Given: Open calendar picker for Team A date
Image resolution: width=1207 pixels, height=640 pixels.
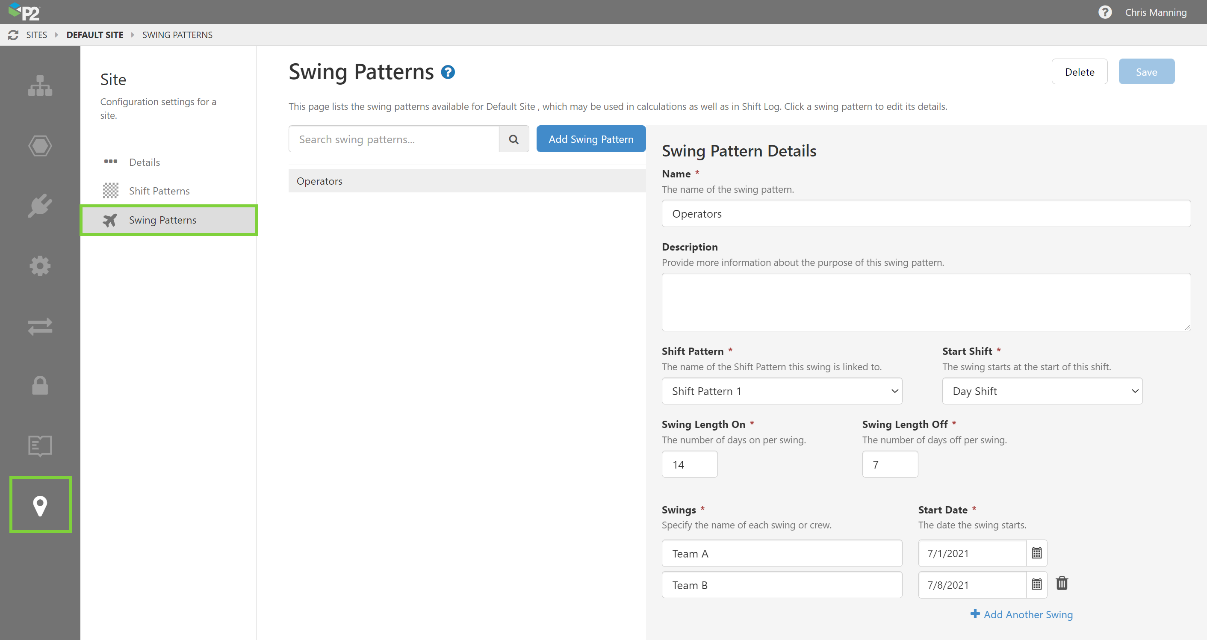Looking at the screenshot, I should 1036,553.
